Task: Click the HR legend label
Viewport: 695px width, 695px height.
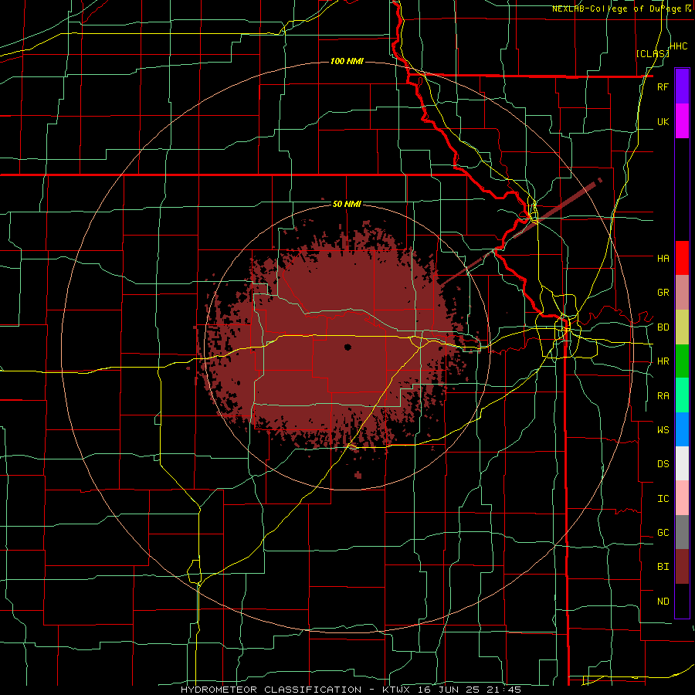Action: pyautogui.click(x=663, y=361)
